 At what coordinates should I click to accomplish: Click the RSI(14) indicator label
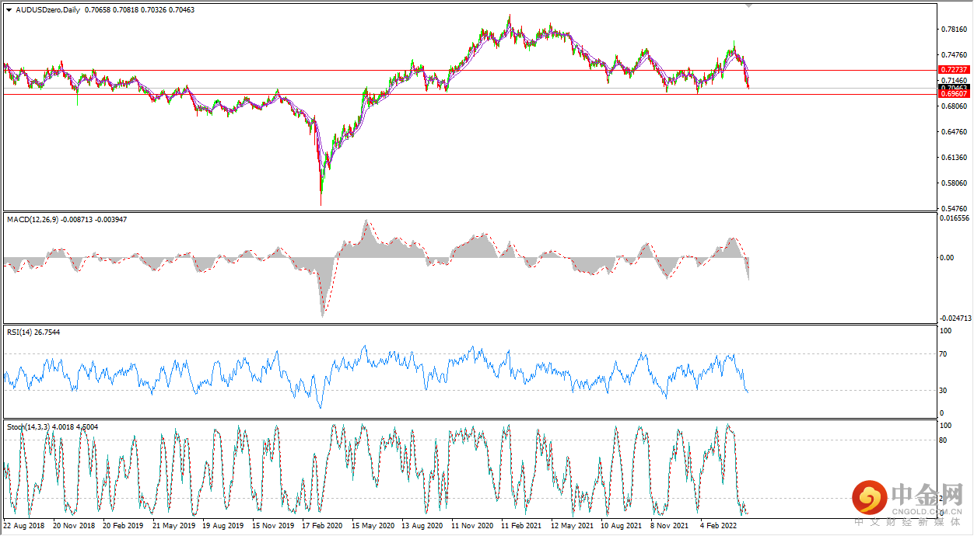click(x=19, y=332)
